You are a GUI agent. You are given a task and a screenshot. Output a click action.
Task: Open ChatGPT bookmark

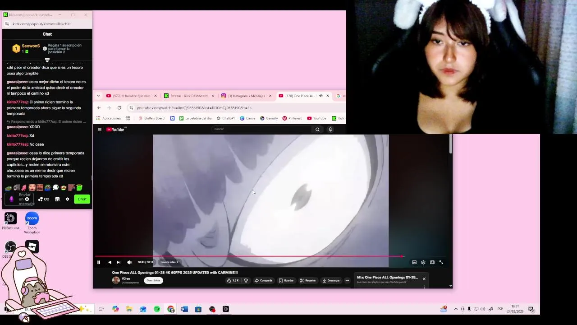pos(226,118)
